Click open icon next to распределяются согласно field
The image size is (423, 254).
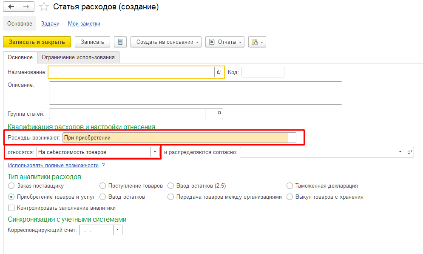[409, 152]
